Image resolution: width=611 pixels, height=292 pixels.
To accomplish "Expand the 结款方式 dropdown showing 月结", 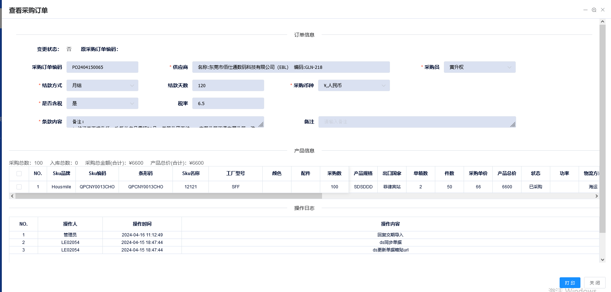I will tap(102, 85).
